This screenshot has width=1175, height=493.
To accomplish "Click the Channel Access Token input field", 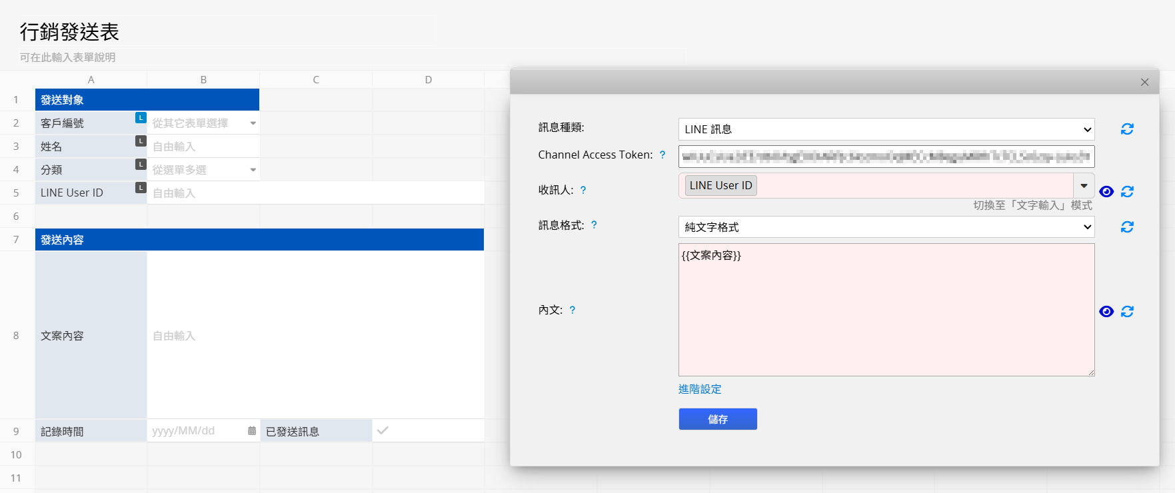I will coord(886,157).
